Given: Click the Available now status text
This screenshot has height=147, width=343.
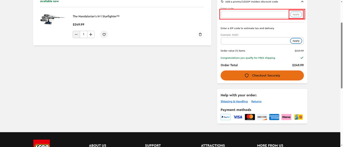Looking at the screenshot, I should pos(49,1).
